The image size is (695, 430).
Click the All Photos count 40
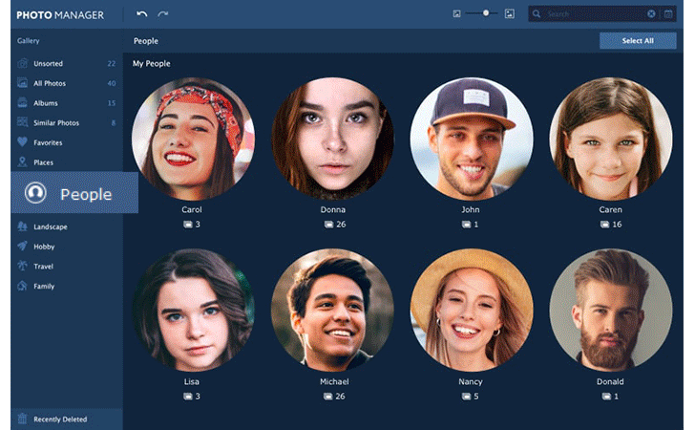click(x=112, y=83)
